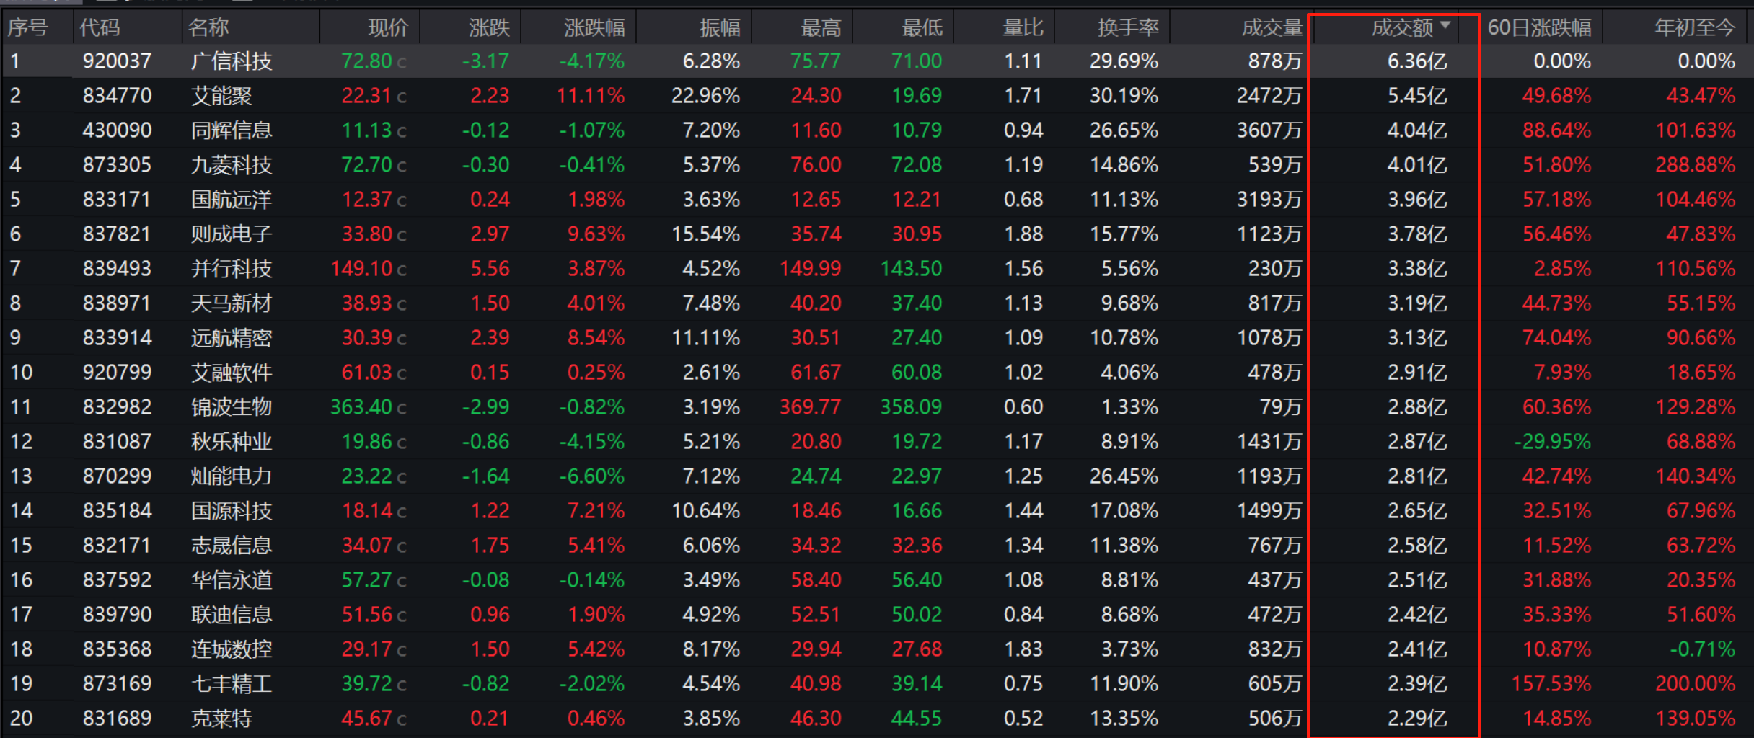
Task: Sort by 60日涨跌幅 column header
Action: pyautogui.click(x=1539, y=27)
